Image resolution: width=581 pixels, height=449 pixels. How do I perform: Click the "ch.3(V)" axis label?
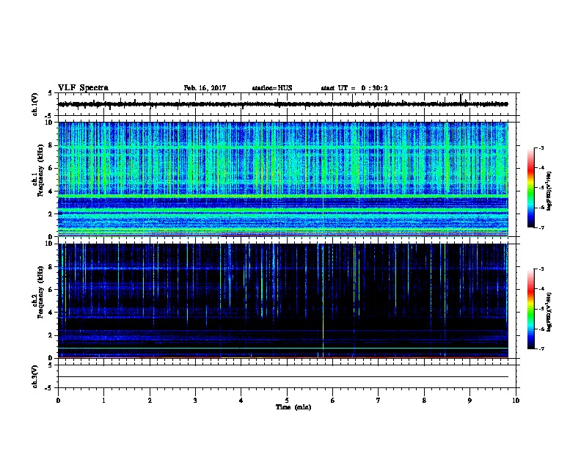pyautogui.click(x=35, y=376)
